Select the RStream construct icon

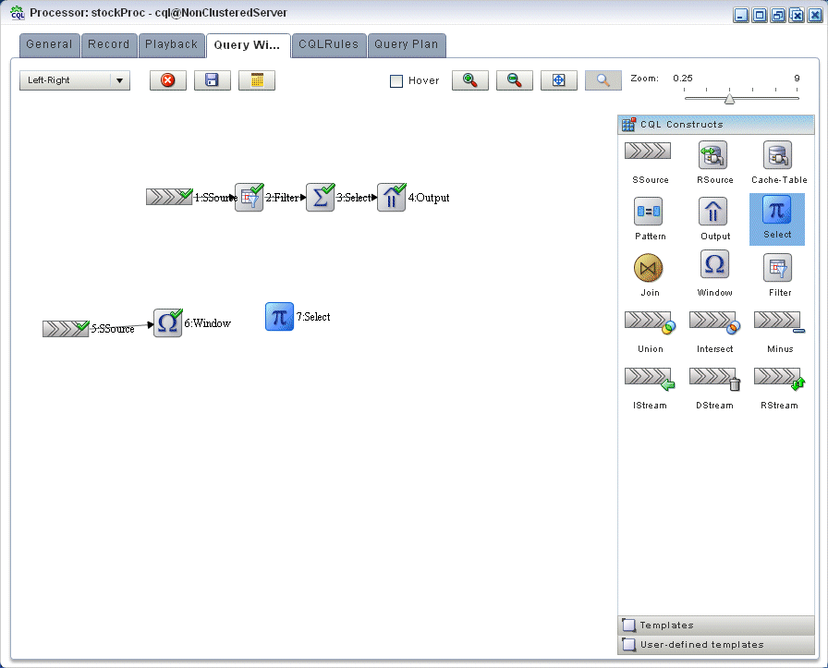tap(779, 380)
